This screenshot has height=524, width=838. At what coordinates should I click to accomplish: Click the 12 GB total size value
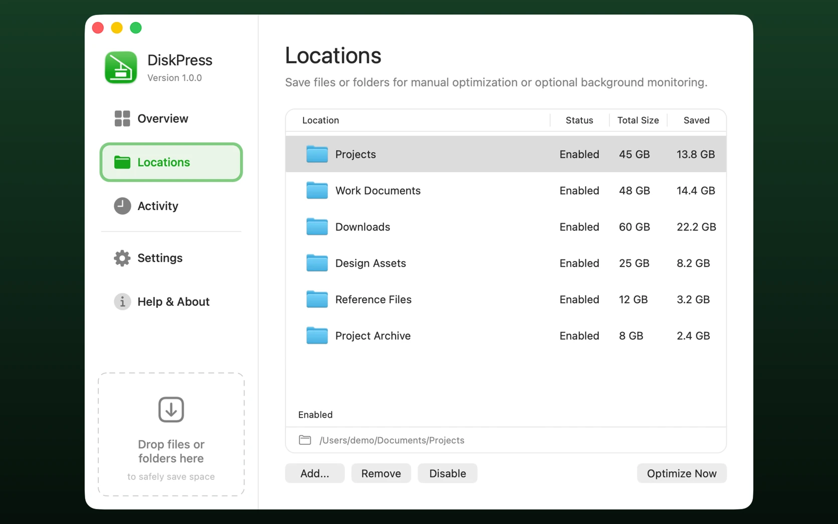point(633,299)
